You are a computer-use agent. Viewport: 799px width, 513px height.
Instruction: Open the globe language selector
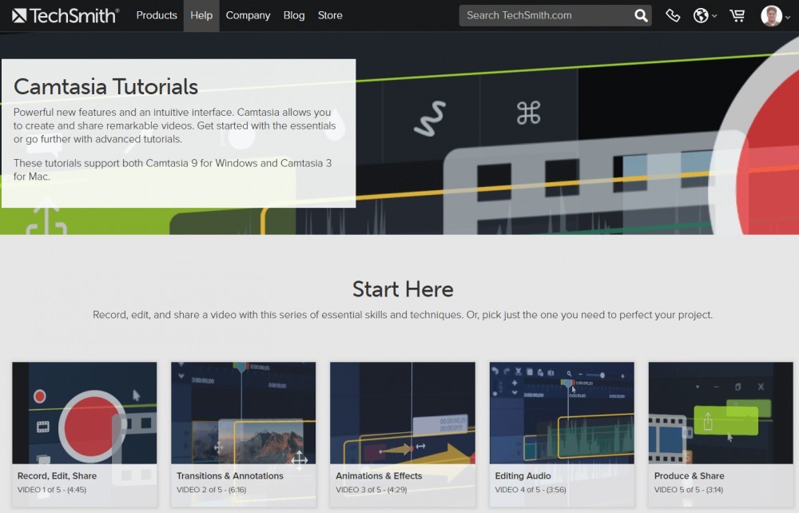pos(704,16)
